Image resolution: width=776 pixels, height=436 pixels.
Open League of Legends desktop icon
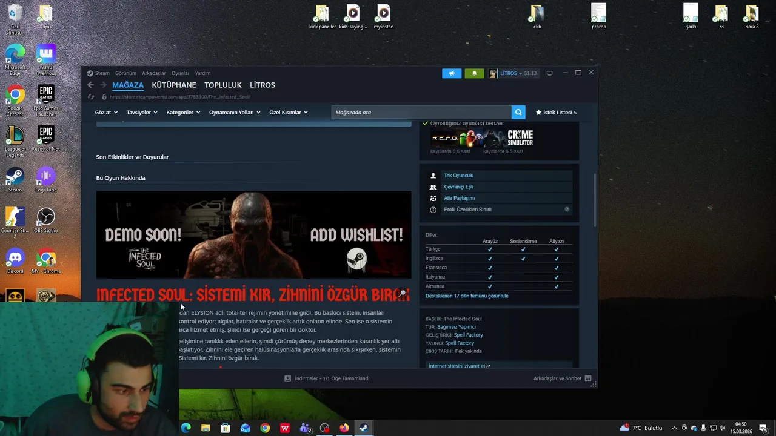(x=15, y=142)
